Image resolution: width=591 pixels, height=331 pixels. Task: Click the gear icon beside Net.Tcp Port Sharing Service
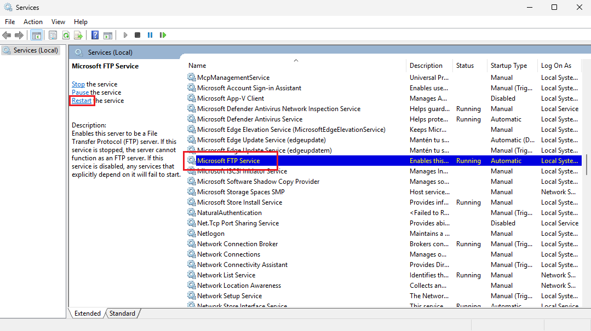pyautogui.click(x=192, y=223)
